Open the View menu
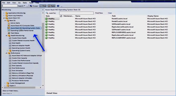176x96 pixels. 14,3
